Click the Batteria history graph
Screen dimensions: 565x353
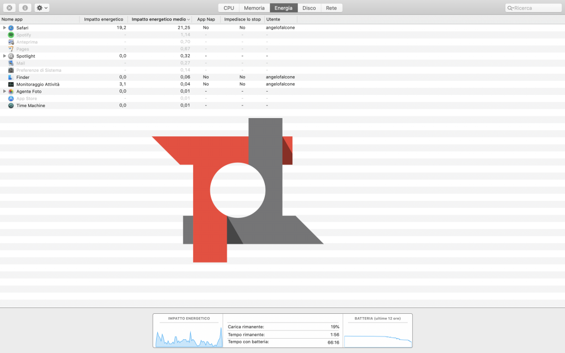click(377, 336)
